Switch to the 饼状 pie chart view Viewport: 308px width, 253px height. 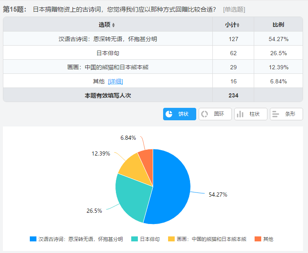(x=180, y=114)
